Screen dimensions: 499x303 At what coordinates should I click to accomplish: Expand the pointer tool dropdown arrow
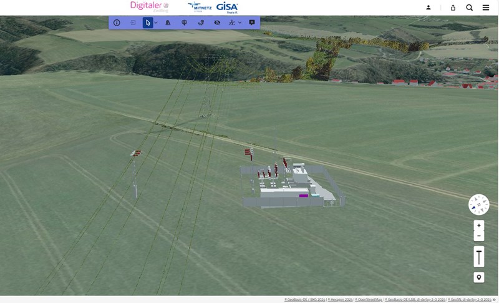156,22
